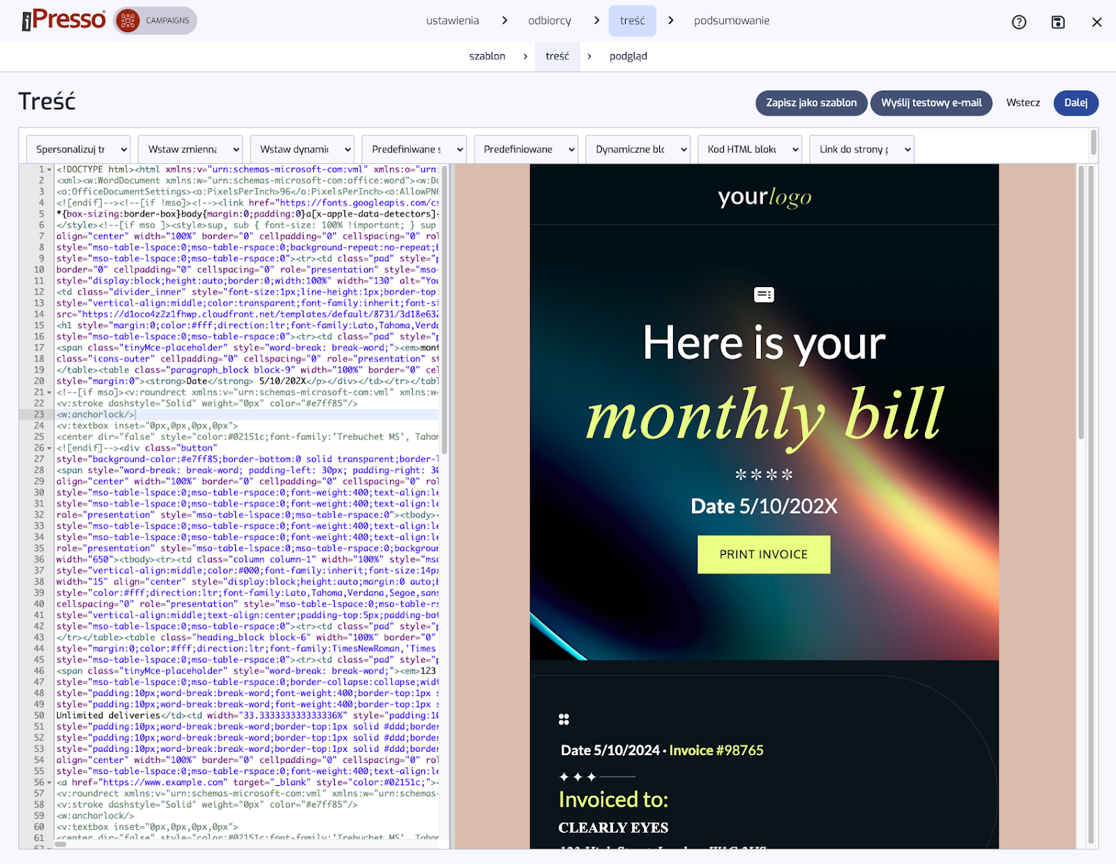1116x864 pixels.
Task: Click the Wstecz button
Action: click(x=1023, y=103)
